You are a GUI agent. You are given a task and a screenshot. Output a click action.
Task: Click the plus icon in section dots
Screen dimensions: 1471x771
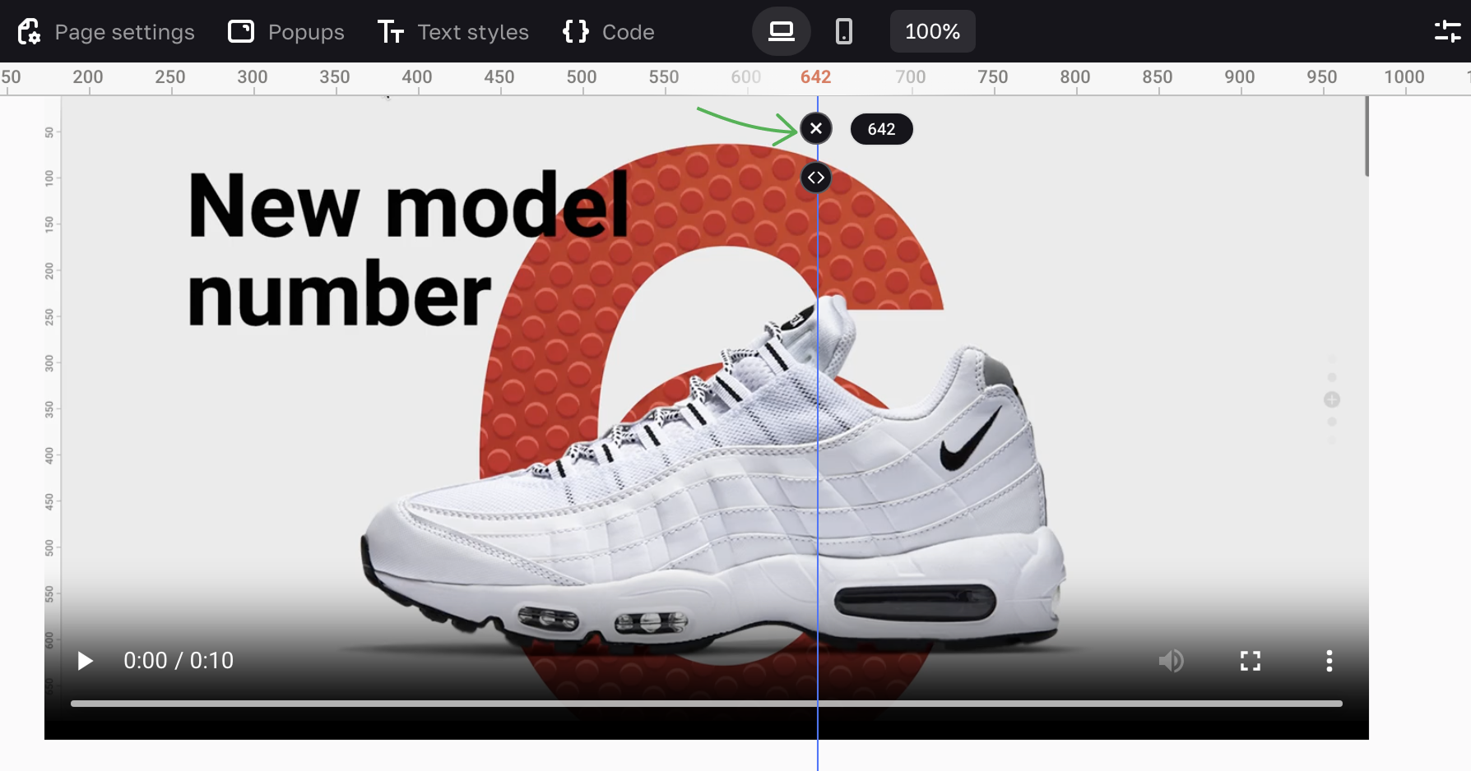click(x=1332, y=399)
